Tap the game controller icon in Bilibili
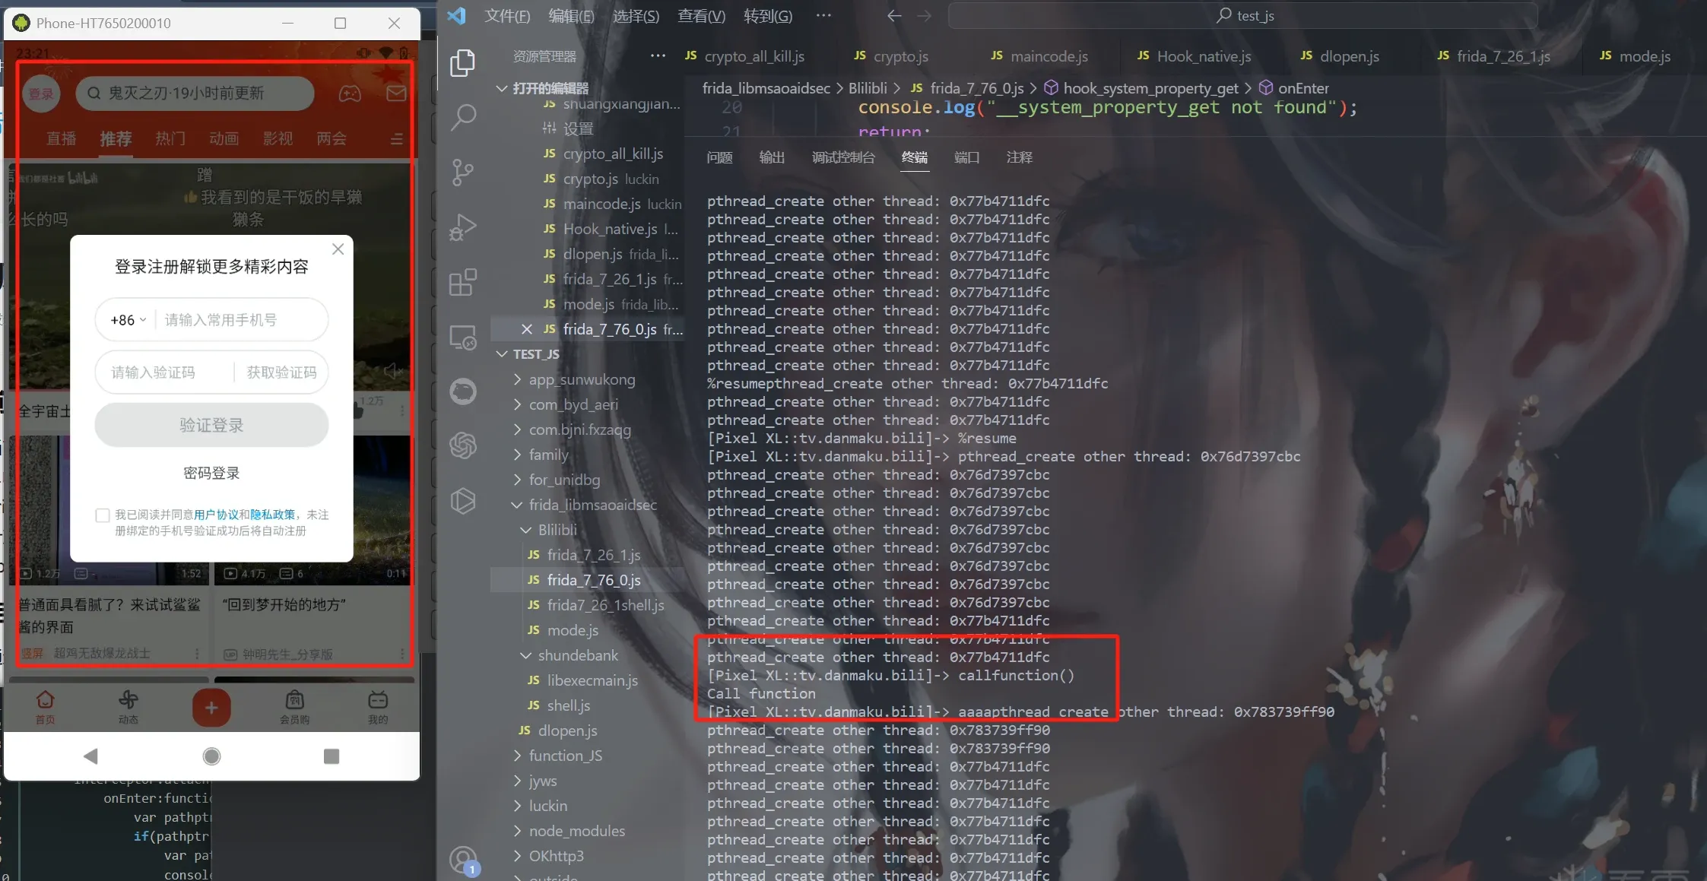 coord(350,93)
